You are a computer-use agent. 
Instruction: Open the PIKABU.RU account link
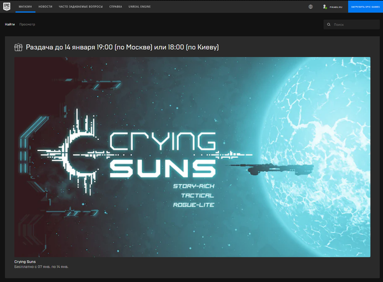pos(336,7)
